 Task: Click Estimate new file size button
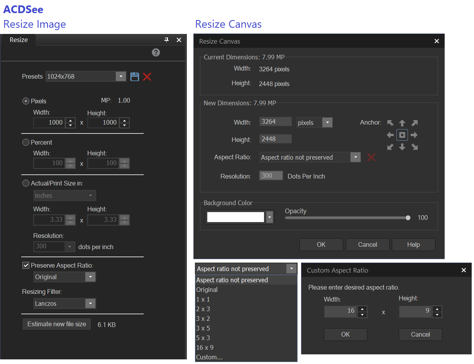coord(57,324)
